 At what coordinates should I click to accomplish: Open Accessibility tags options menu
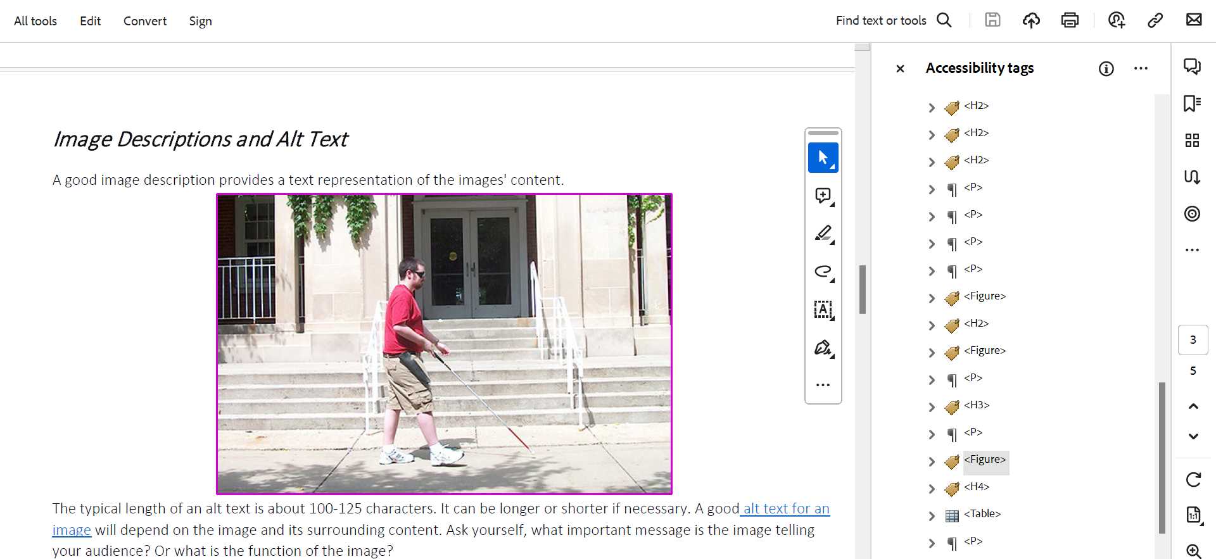tap(1141, 68)
